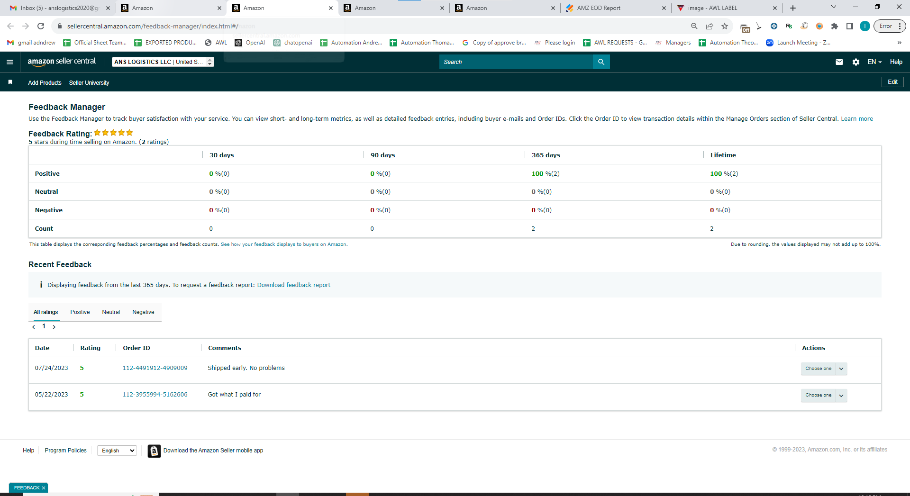Go to previous feedback page arrow
This screenshot has height=496, width=910.
(34, 327)
